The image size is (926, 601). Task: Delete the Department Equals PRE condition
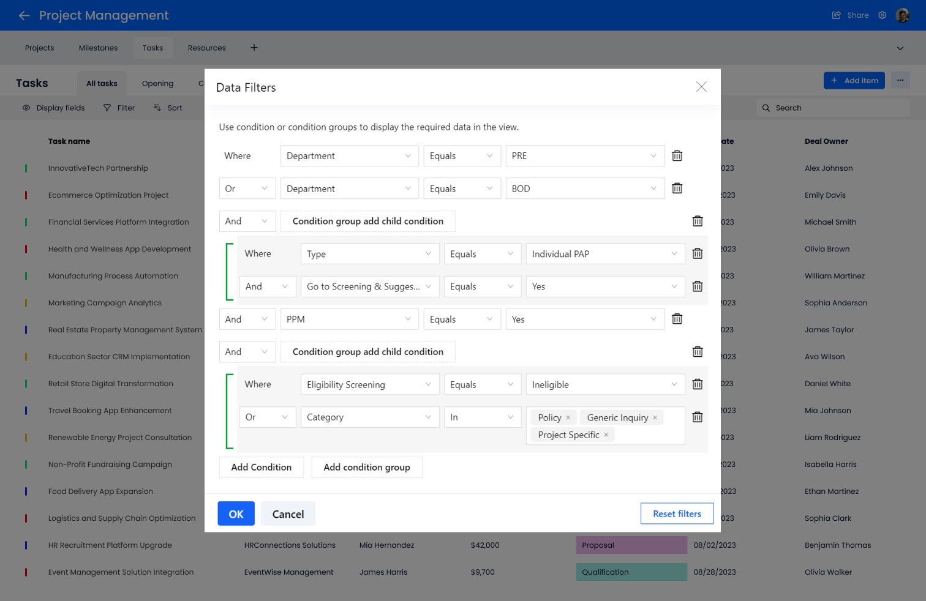tap(677, 155)
